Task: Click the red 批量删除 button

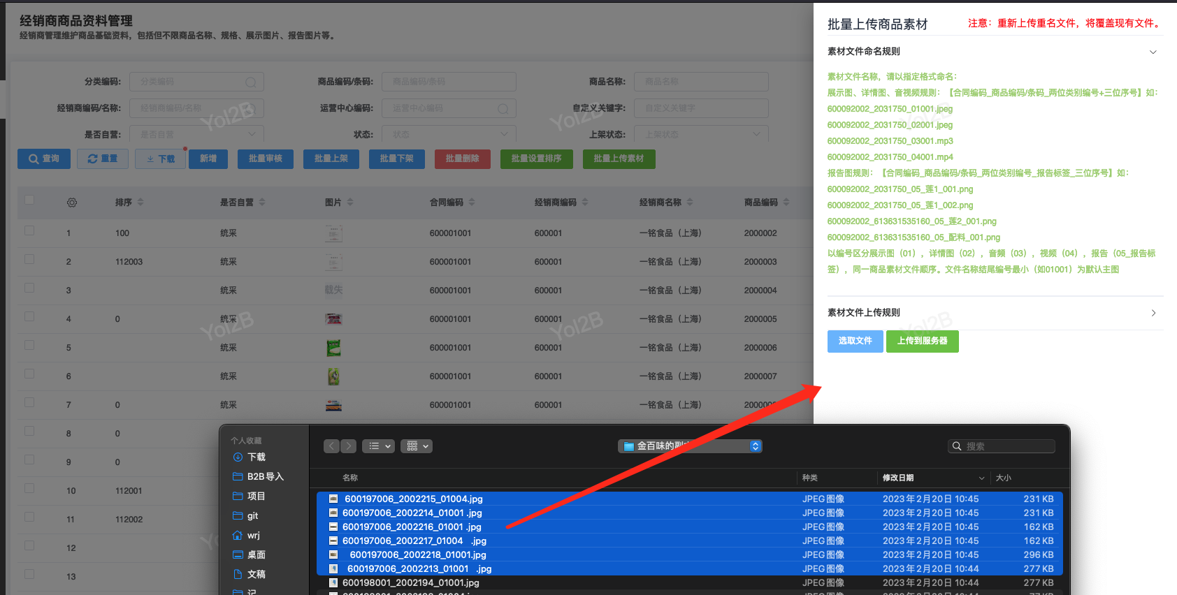Action: click(463, 159)
